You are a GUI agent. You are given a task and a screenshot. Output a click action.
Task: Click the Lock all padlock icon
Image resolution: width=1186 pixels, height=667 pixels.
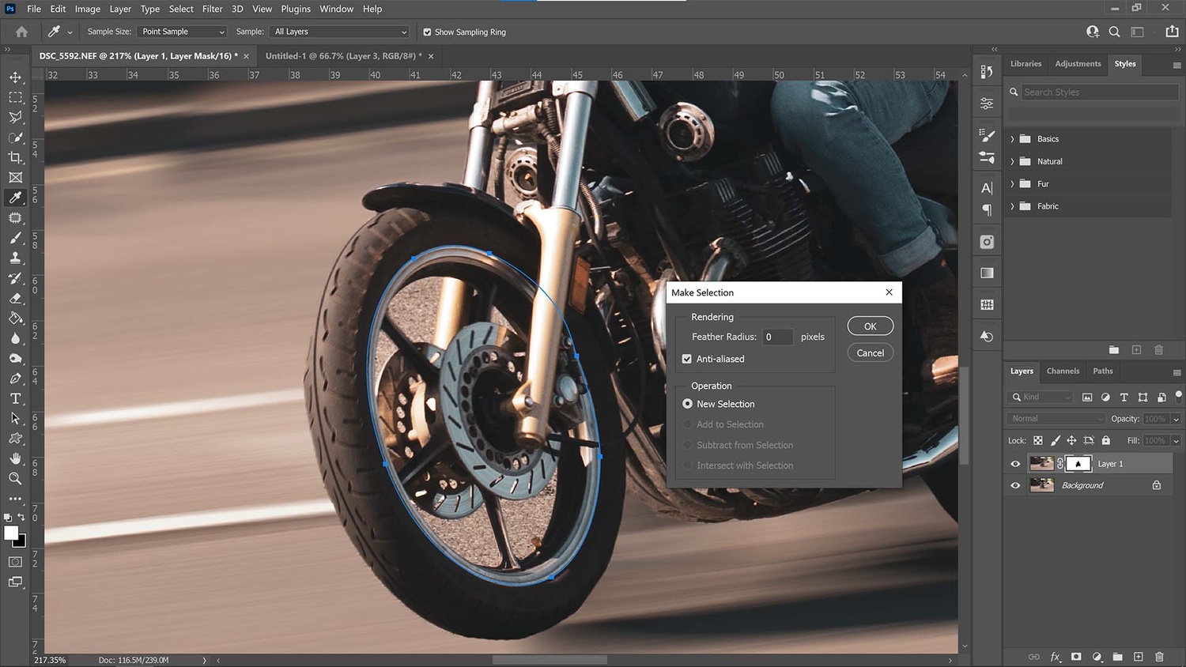[x=1106, y=440]
